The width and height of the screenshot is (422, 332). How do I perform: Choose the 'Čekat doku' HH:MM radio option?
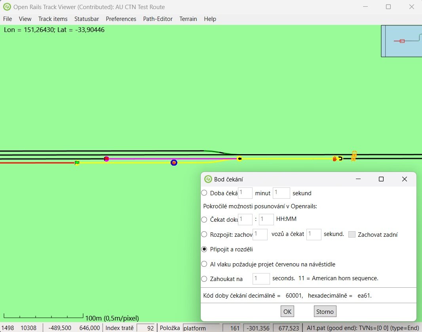point(204,219)
